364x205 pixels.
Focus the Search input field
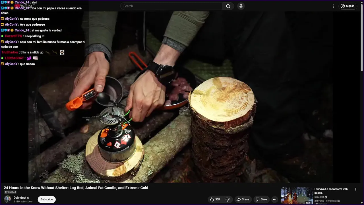click(171, 6)
